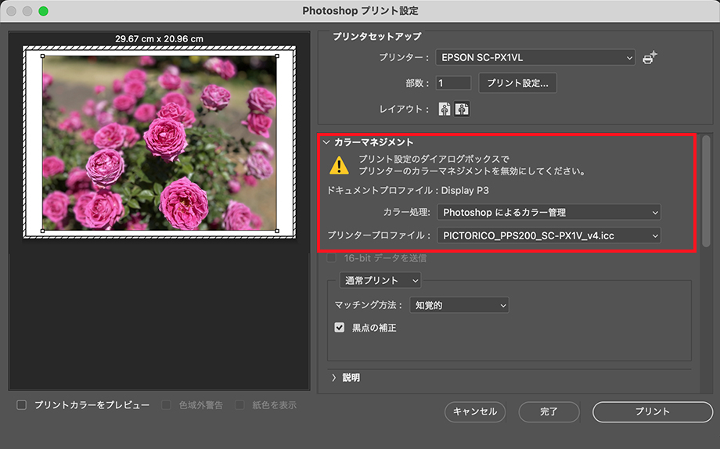The width and height of the screenshot is (720, 449).
Task: Open the カラー処理 dropdown
Action: pos(549,212)
